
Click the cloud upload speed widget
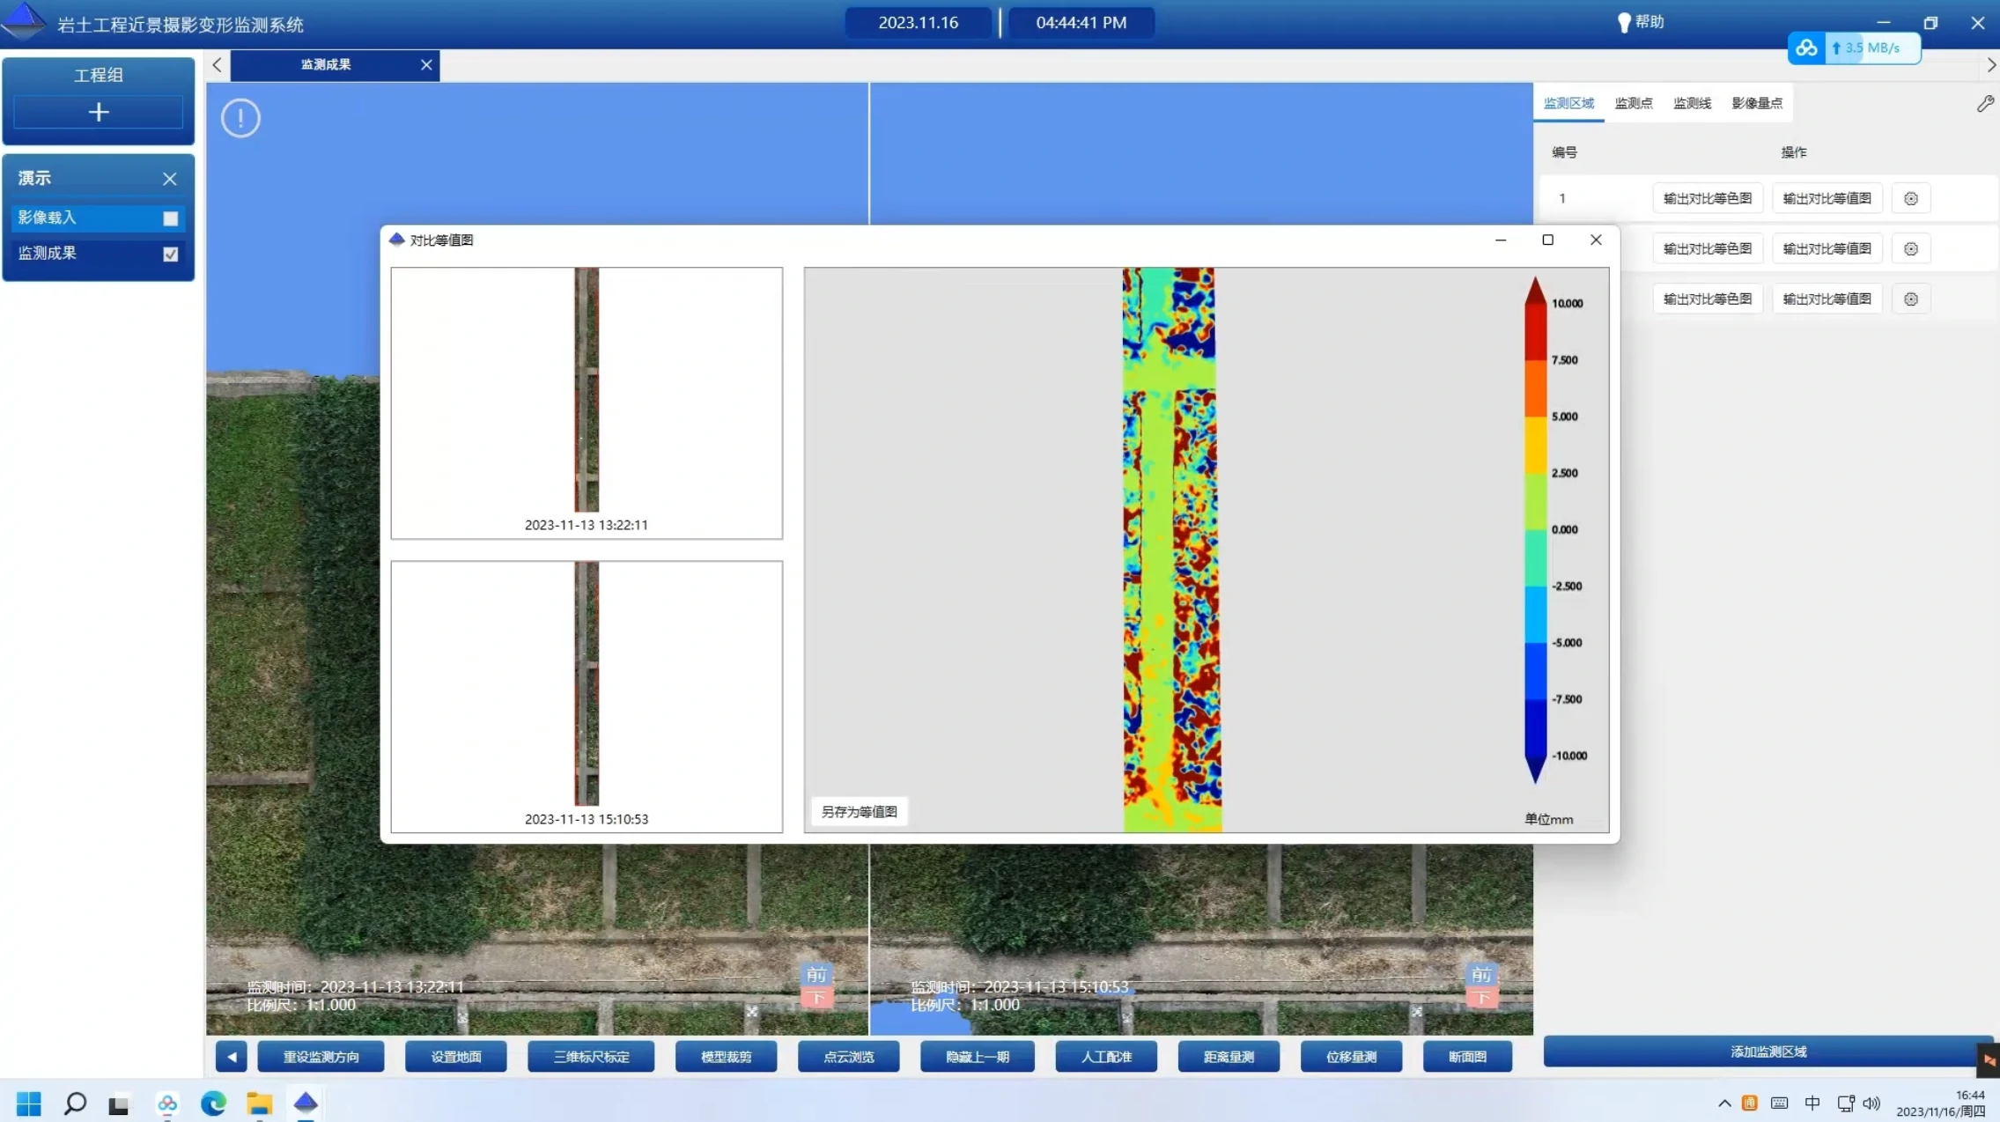(x=1854, y=48)
